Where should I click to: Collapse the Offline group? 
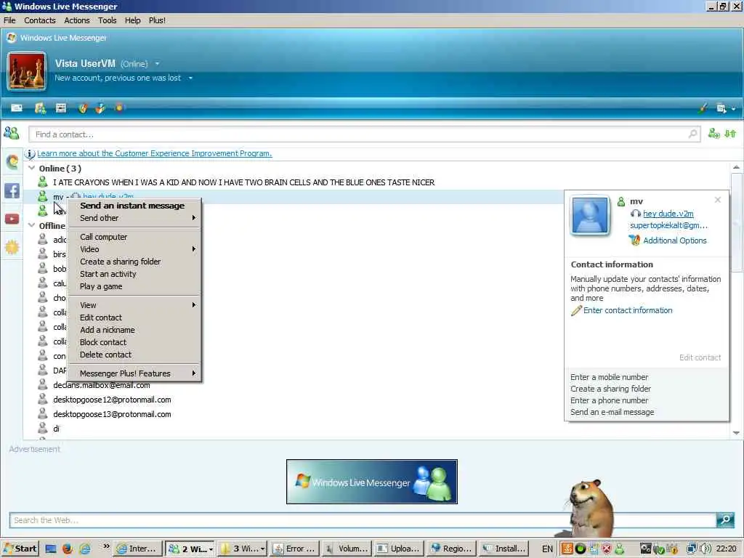point(32,225)
